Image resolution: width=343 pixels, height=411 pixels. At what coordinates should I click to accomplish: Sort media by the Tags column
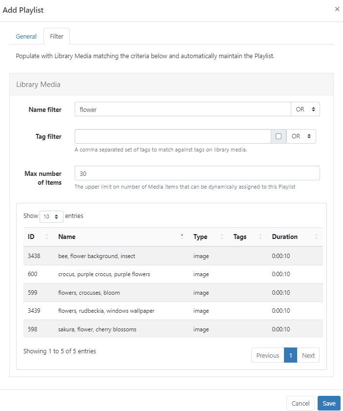(x=240, y=237)
